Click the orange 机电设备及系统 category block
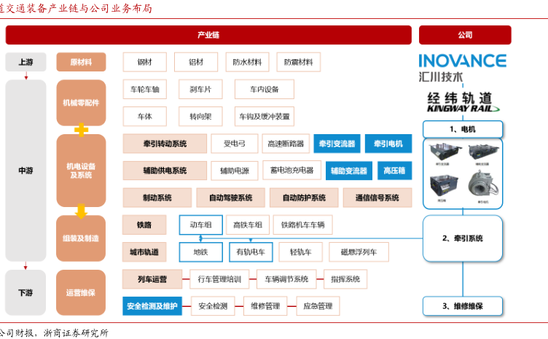This screenshot has width=548, height=339. click(81, 171)
